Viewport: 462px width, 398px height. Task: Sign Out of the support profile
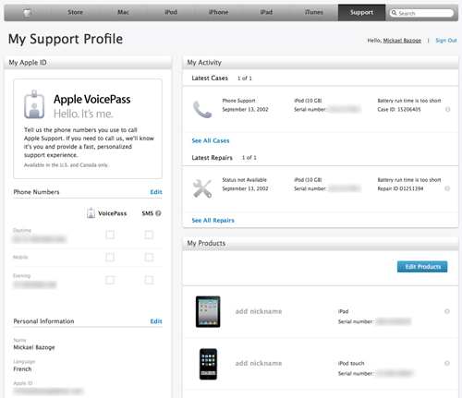446,41
